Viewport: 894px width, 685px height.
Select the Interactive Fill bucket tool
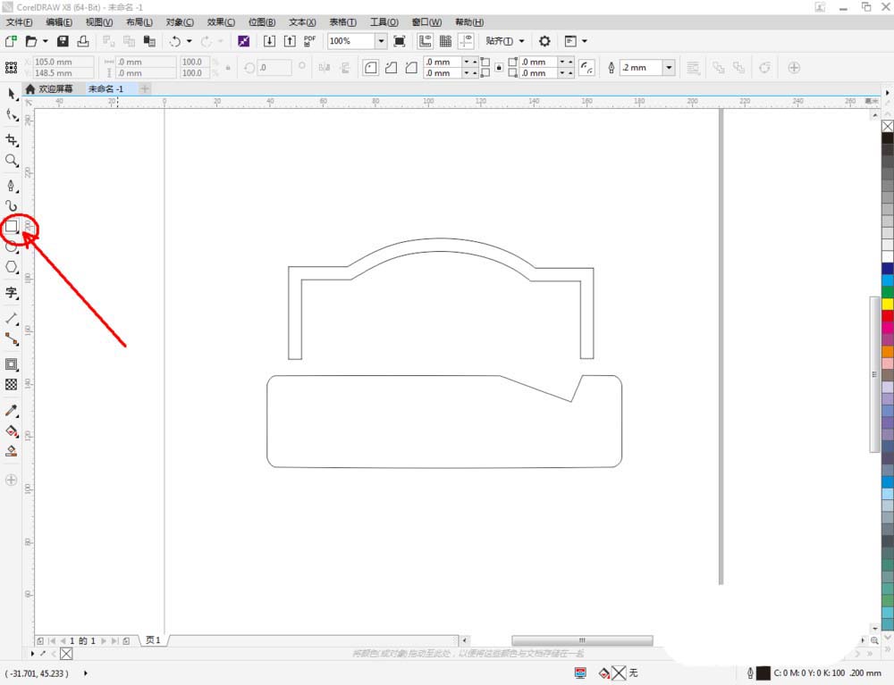(12, 431)
